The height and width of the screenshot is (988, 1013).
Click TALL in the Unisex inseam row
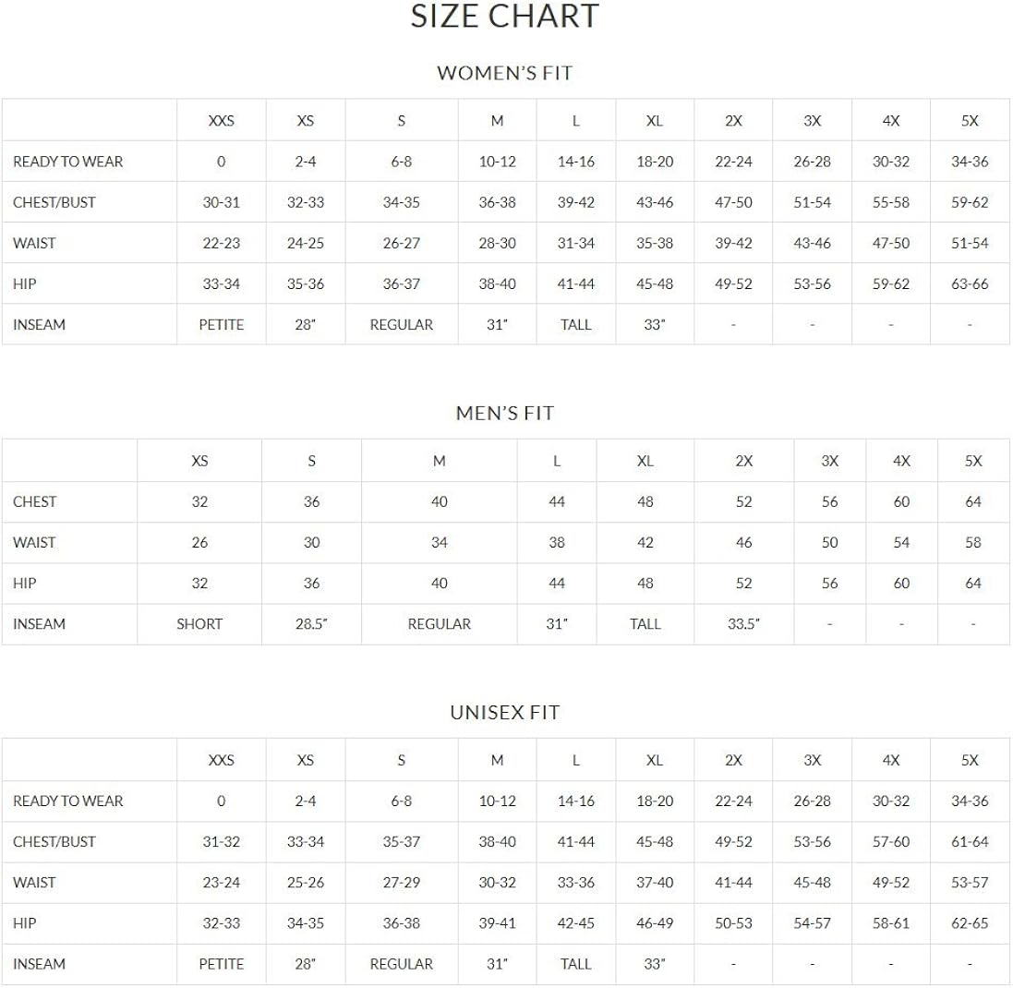click(575, 963)
